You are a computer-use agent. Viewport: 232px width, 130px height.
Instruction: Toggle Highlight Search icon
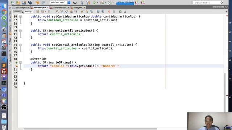tap(71, 12)
